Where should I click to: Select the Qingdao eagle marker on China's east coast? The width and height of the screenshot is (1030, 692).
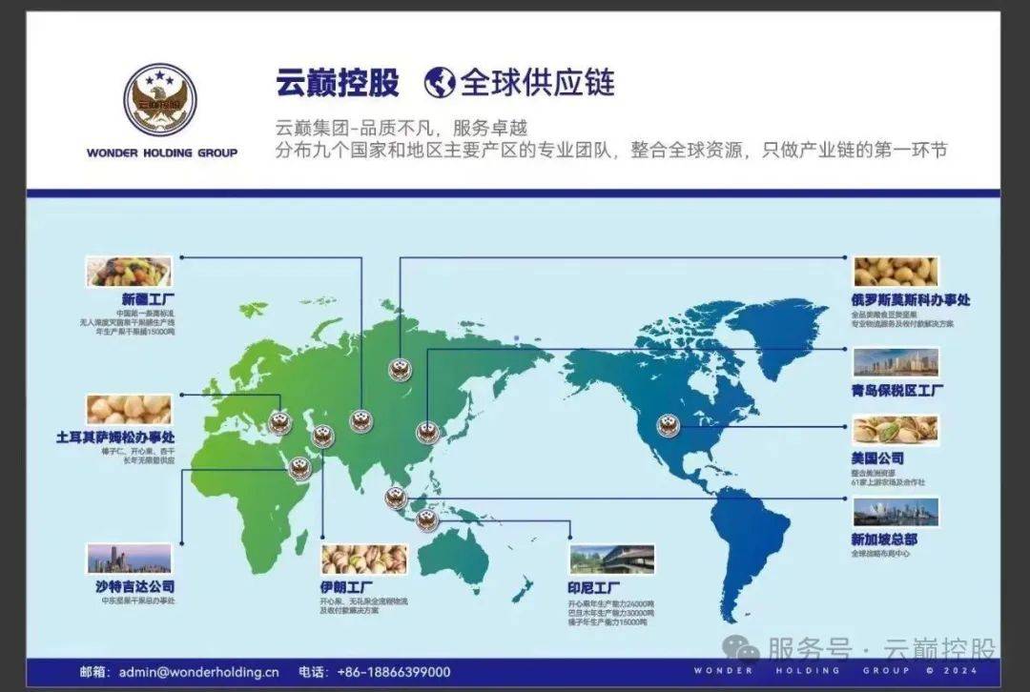click(427, 432)
